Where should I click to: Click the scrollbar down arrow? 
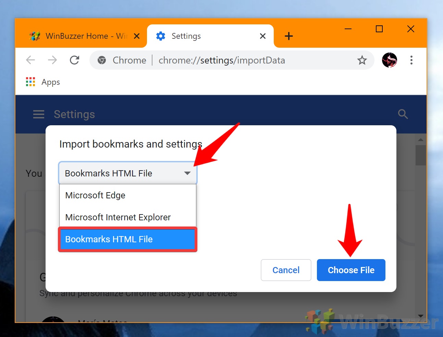[x=421, y=316]
